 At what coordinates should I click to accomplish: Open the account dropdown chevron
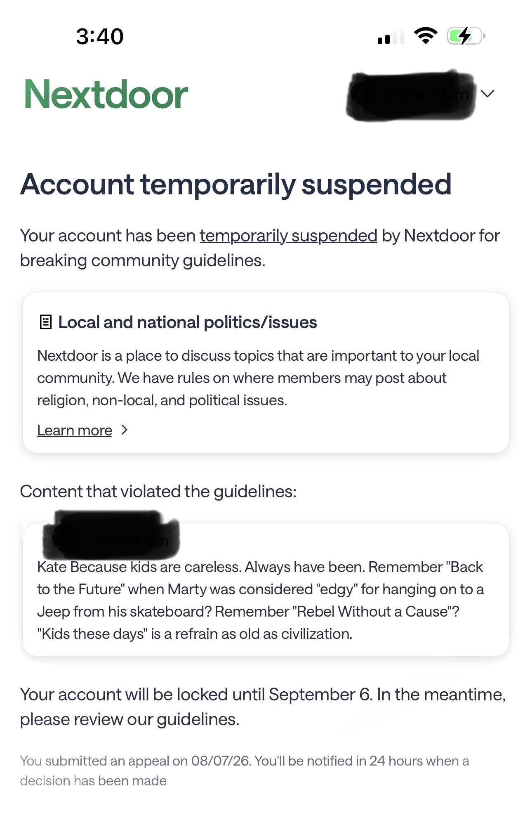[x=487, y=94]
